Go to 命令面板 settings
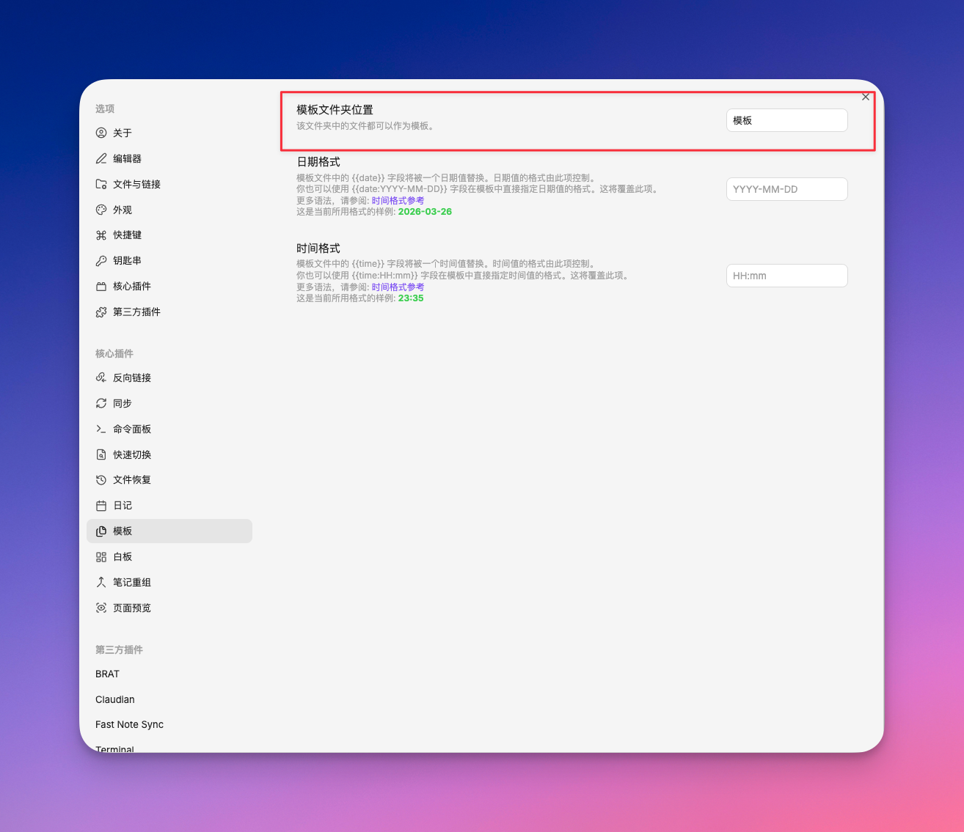This screenshot has height=832, width=964. tap(132, 429)
